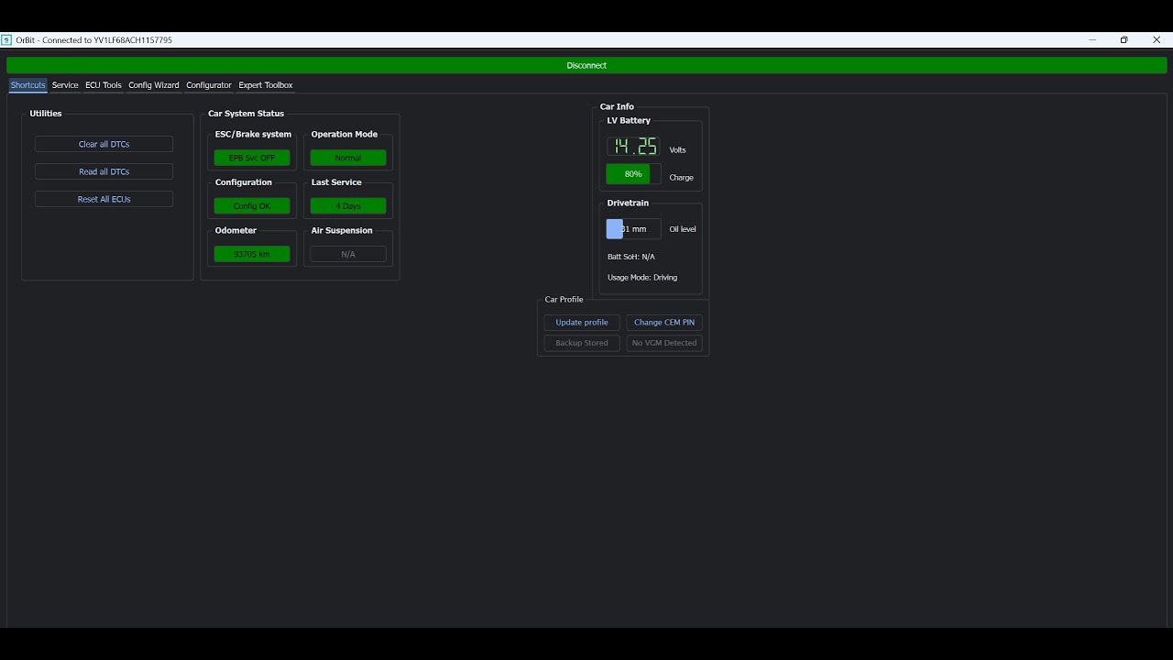Click the Backup Stored button
1173x660 pixels.
pyautogui.click(x=582, y=343)
